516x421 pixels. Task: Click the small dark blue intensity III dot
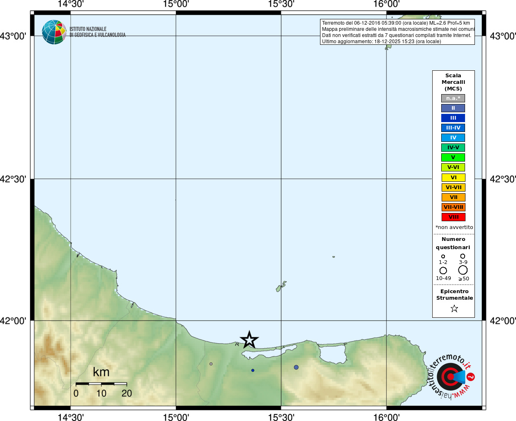[x=253, y=370]
